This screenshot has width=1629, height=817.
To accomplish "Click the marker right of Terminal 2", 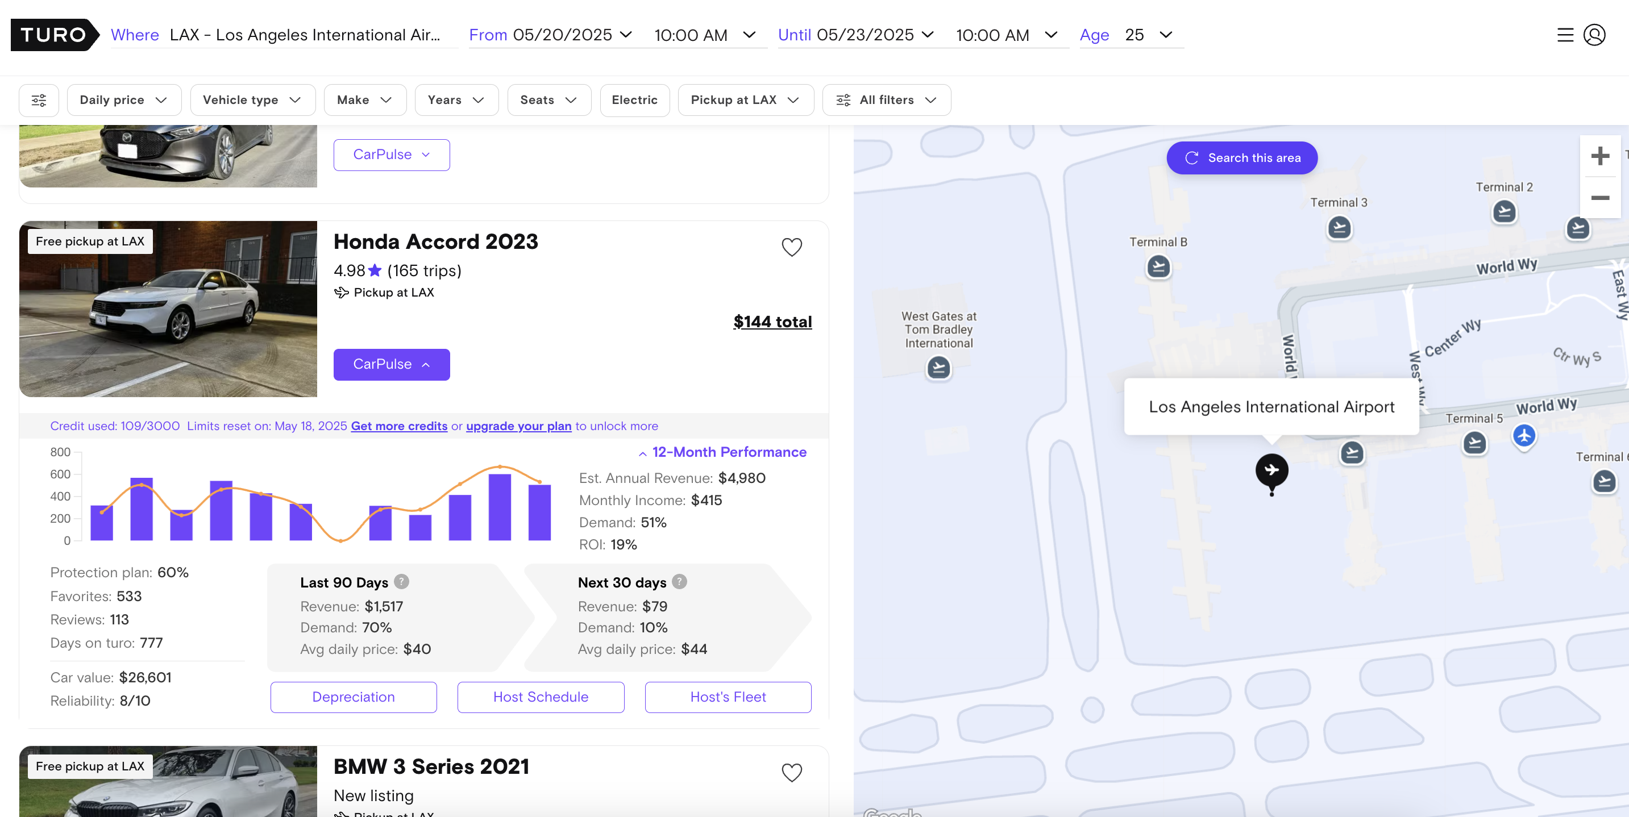I will pos(1578,228).
